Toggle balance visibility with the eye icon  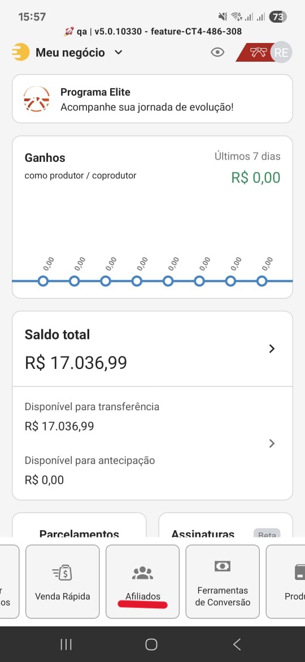pos(217,53)
